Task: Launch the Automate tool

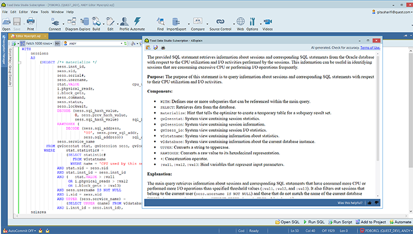Action: (x=137, y=21)
